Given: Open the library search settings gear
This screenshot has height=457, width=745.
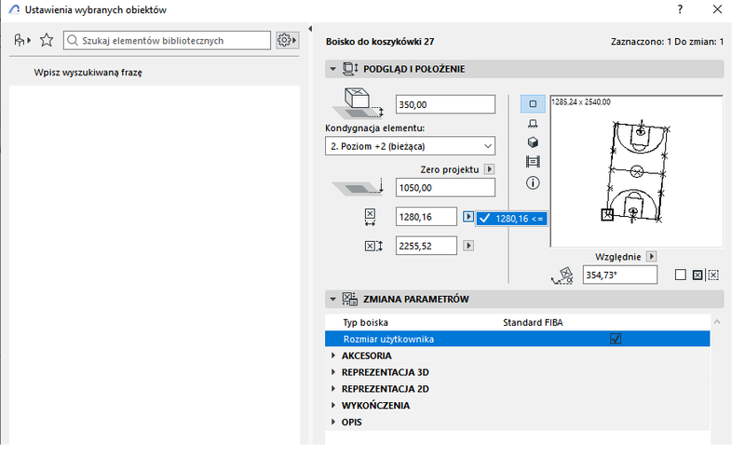Looking at the screenshot, I should coord(287,40).
